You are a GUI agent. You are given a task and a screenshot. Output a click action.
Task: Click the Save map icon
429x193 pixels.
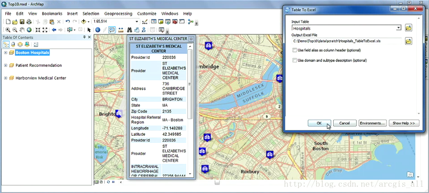point(22,22)
